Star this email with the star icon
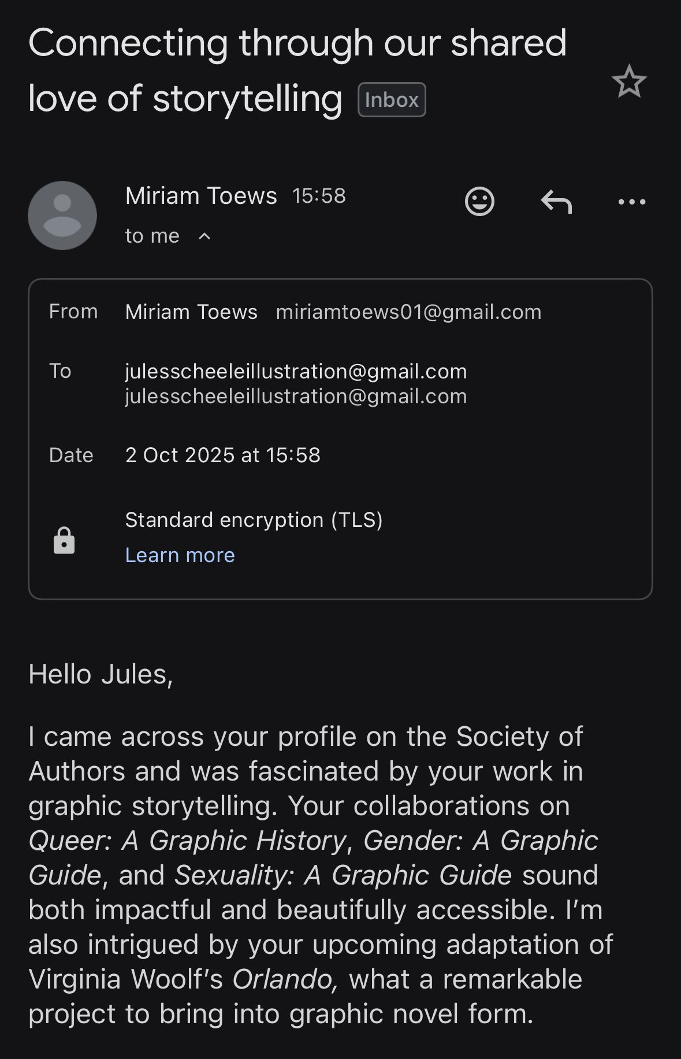 [x=628, y=81]
